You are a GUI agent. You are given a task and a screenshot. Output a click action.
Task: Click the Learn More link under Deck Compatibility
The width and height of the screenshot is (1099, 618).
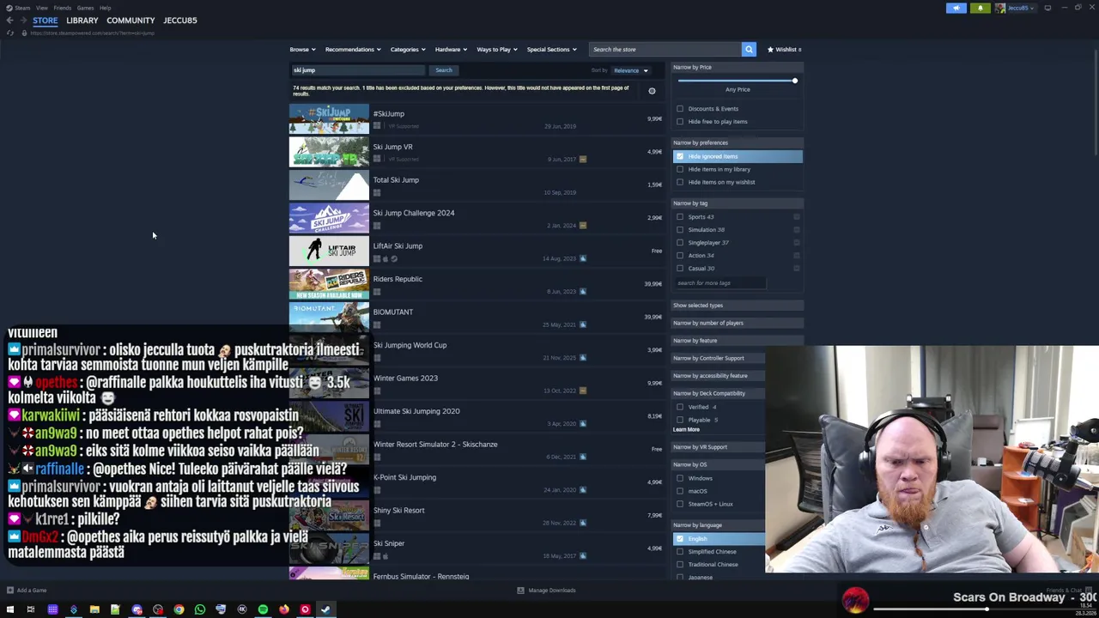click(x=686, y=429)
